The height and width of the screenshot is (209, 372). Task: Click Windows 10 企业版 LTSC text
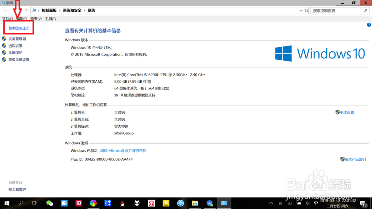tap(91, 48)
